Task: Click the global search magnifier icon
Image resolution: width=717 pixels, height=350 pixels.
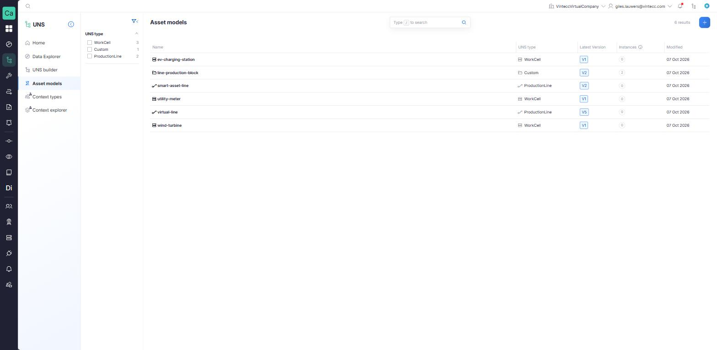Action: (x=28, y=6)
